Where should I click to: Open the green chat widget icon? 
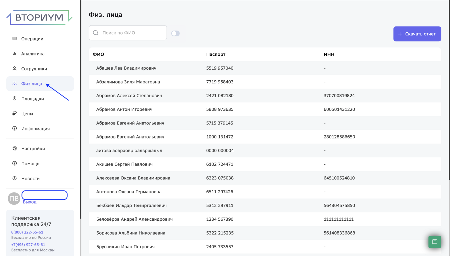434,242
